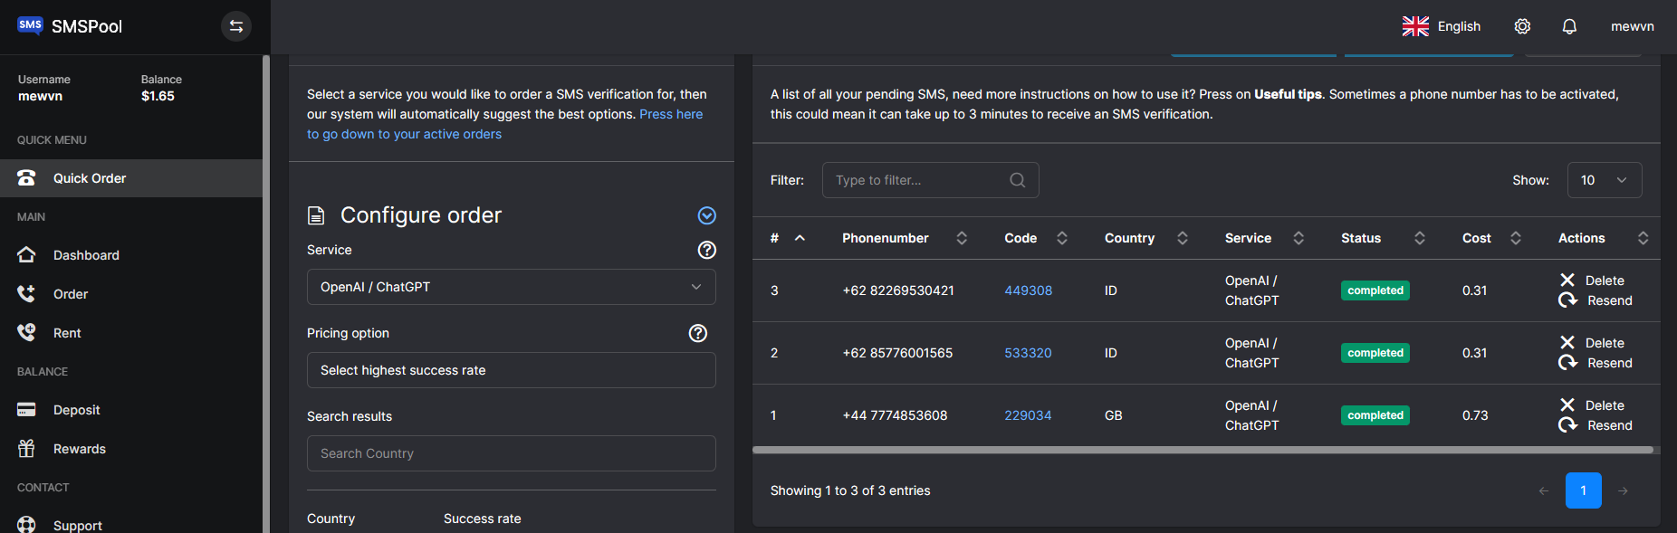Click the Support lifebuoy icon

pyautogui.click(x=26, y=525)
